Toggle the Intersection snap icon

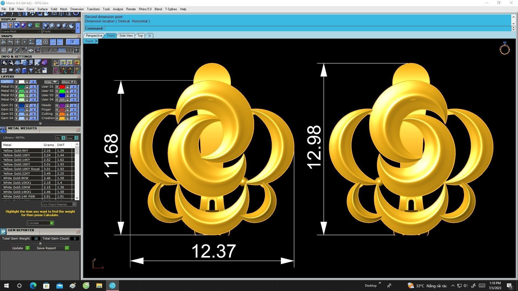coord(18,42)
